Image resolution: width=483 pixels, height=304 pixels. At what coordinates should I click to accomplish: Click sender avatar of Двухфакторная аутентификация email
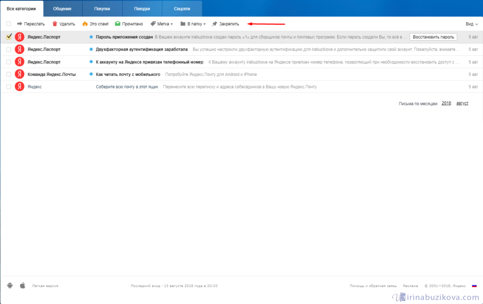[20, 50]
